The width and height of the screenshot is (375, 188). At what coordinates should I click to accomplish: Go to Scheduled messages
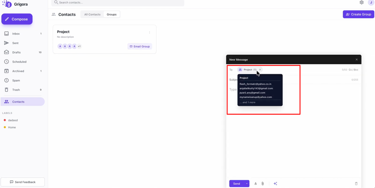[x=23, y=61]
